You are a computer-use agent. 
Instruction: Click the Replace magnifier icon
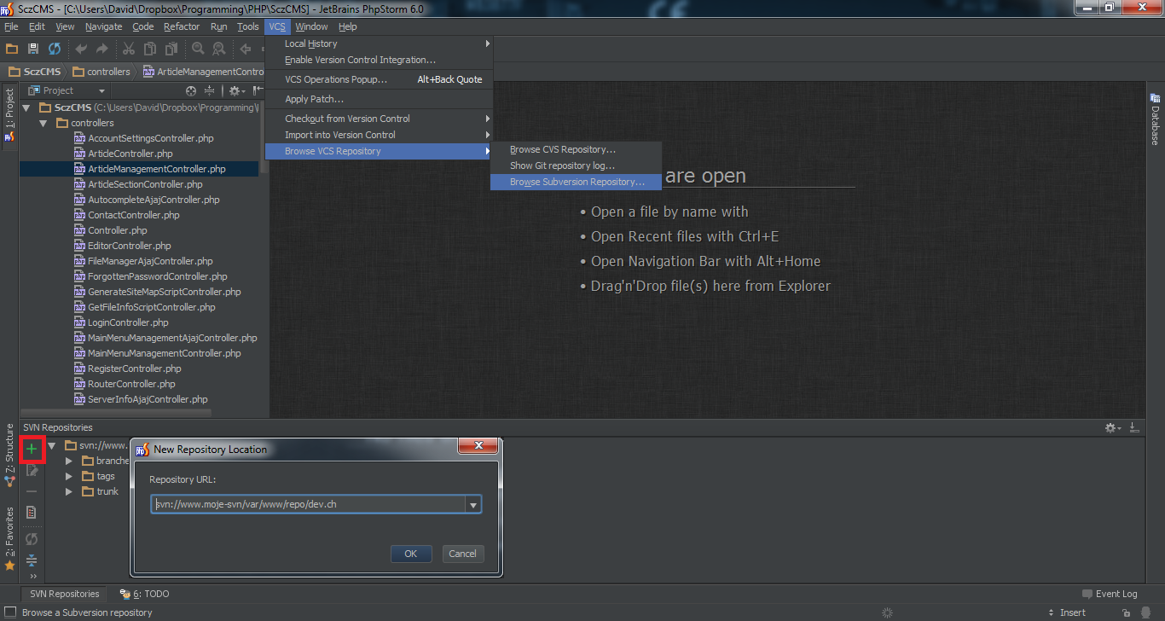click(x=219, y=49)
